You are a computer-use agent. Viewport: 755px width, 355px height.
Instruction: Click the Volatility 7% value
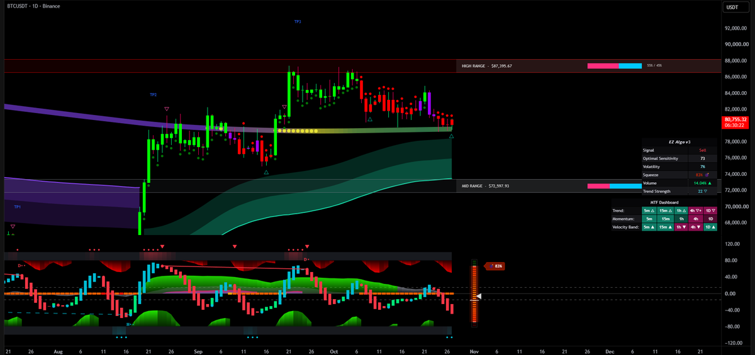click(703, 167)
